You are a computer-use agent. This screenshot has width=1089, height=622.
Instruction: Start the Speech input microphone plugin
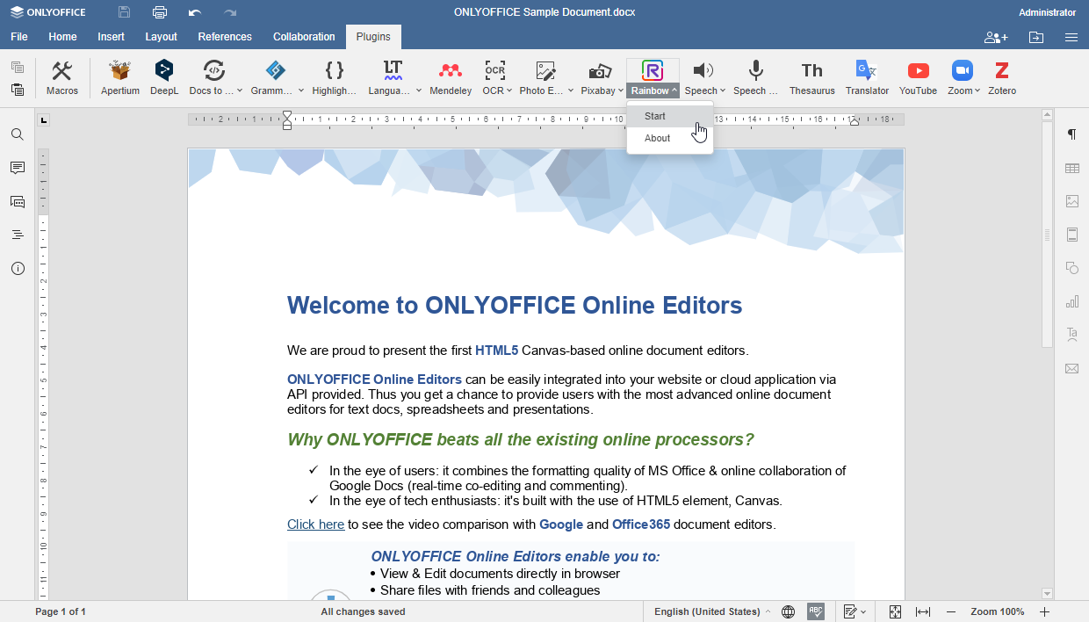(x=755, y=78)
